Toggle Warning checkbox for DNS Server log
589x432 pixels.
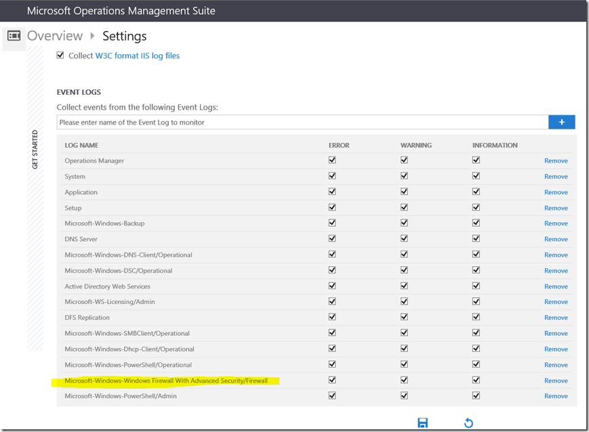(x=404, y=239)
